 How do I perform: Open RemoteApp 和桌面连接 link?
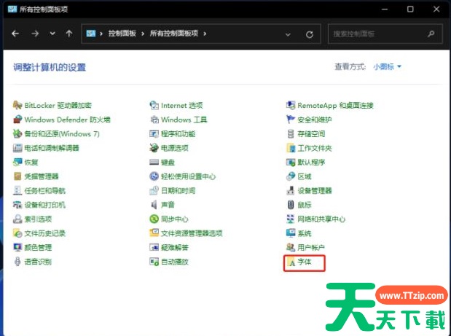pos(335,105)
